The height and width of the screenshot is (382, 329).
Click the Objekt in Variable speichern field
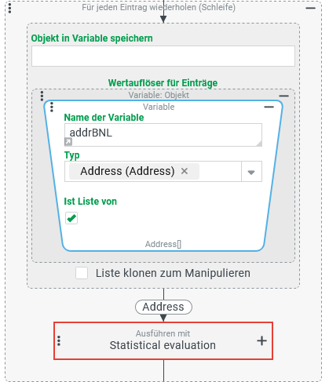[x=163, y=56]
